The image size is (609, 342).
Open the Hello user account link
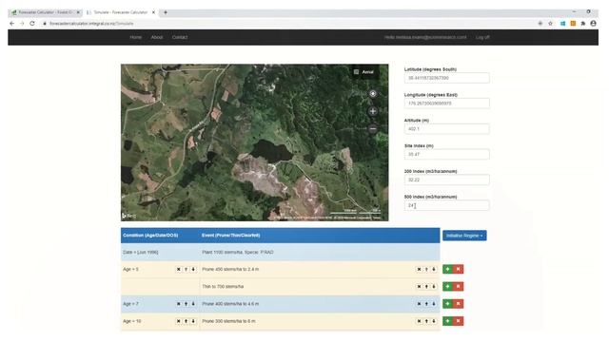[x=425, y=37]
